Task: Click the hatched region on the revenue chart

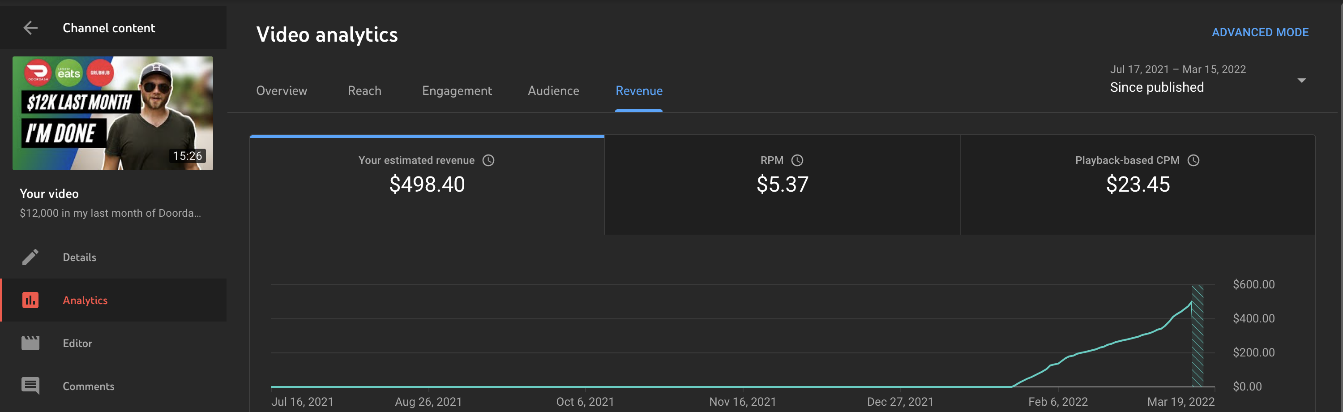Action: (1198, 336)
